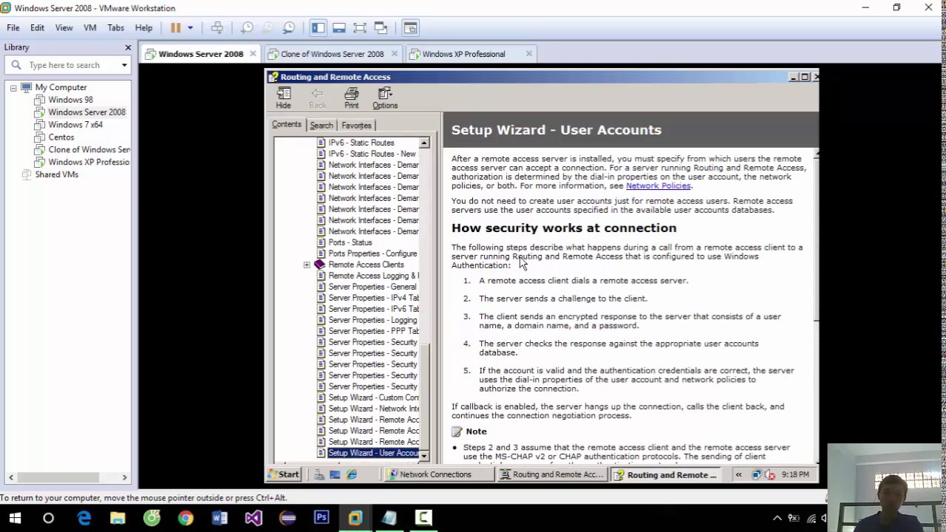Image resolution: width=946 pixels, height=532 pixels.
Task: Switch to the Contents tab in help
Action: [286, 124]
